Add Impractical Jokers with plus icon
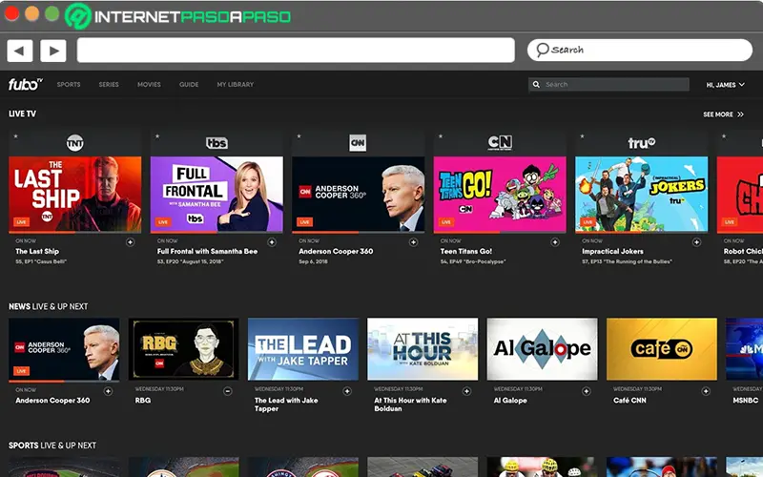The width and height of the screenshot is (763, 477). pos(696,242)
